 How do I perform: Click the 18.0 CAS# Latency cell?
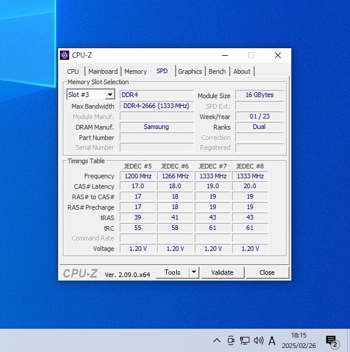click(x=175, y=186)
